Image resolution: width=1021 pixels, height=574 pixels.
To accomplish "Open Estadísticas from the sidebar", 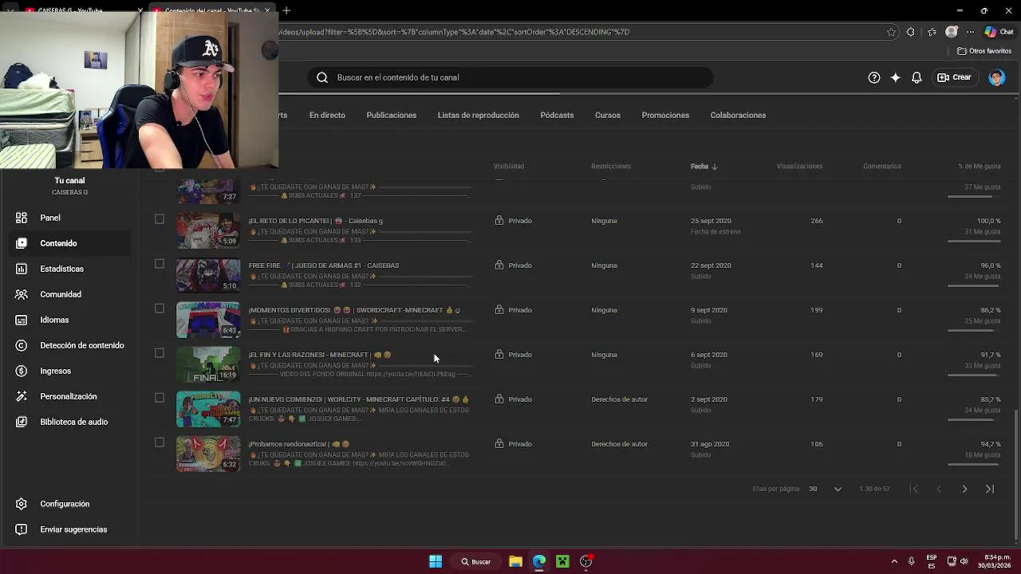I will [61, 269].
